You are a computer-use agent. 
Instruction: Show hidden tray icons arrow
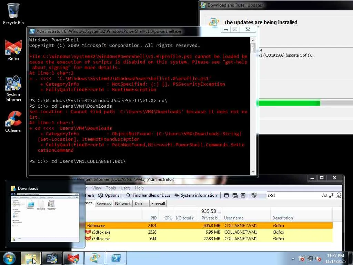click(293, 258)
